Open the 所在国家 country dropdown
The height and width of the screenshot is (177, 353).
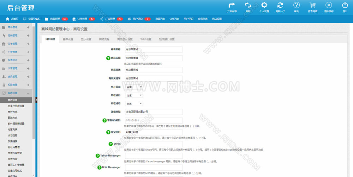134,87
